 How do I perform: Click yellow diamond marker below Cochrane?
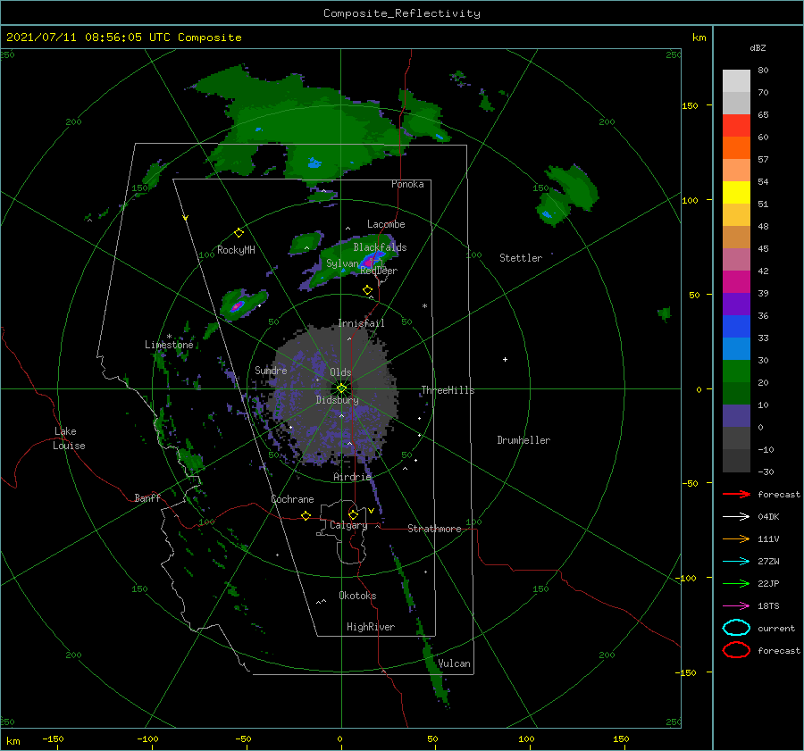pos(306,515)
